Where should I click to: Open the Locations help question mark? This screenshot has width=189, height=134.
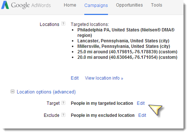point(63,24)
